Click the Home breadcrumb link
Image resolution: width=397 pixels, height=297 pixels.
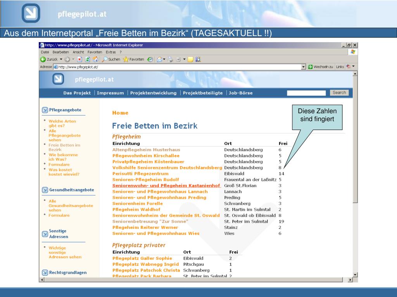120,113
